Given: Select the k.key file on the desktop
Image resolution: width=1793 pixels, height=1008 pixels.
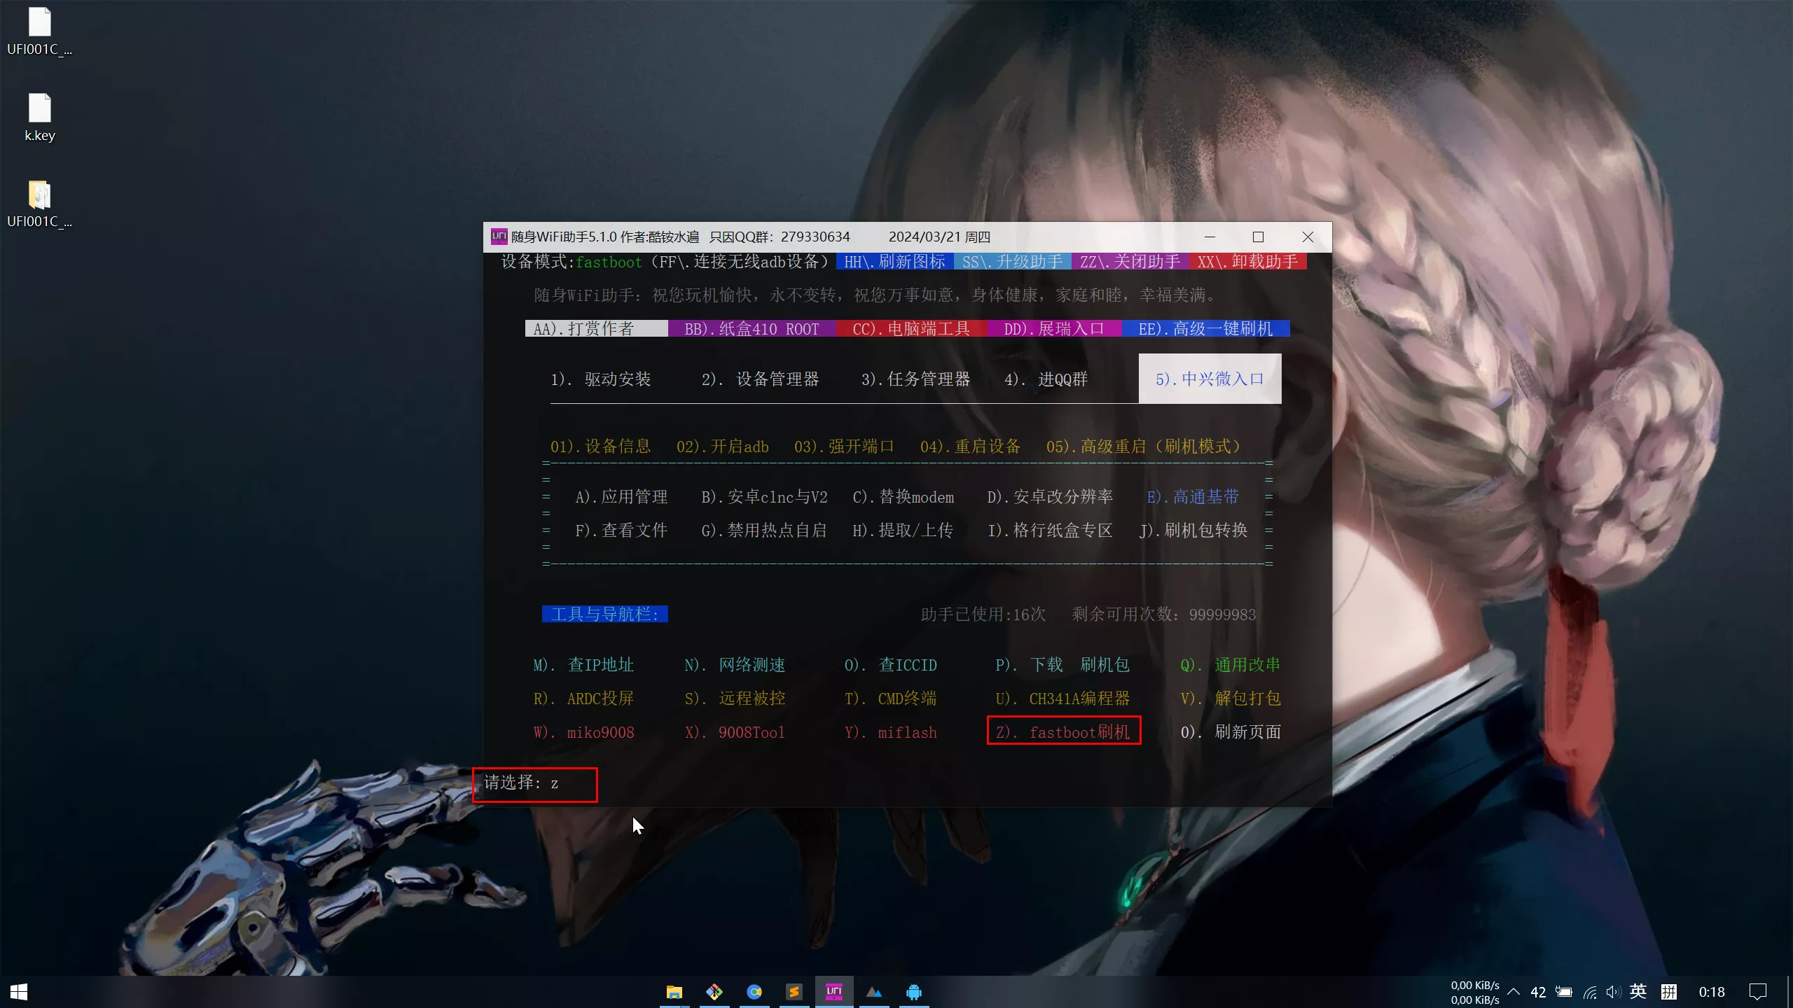Looking at the screenshot, I should click(39, 118).
